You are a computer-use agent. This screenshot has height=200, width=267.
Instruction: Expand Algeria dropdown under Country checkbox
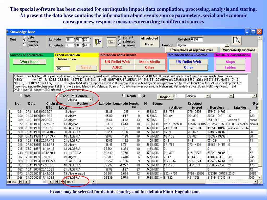point(91,100)
